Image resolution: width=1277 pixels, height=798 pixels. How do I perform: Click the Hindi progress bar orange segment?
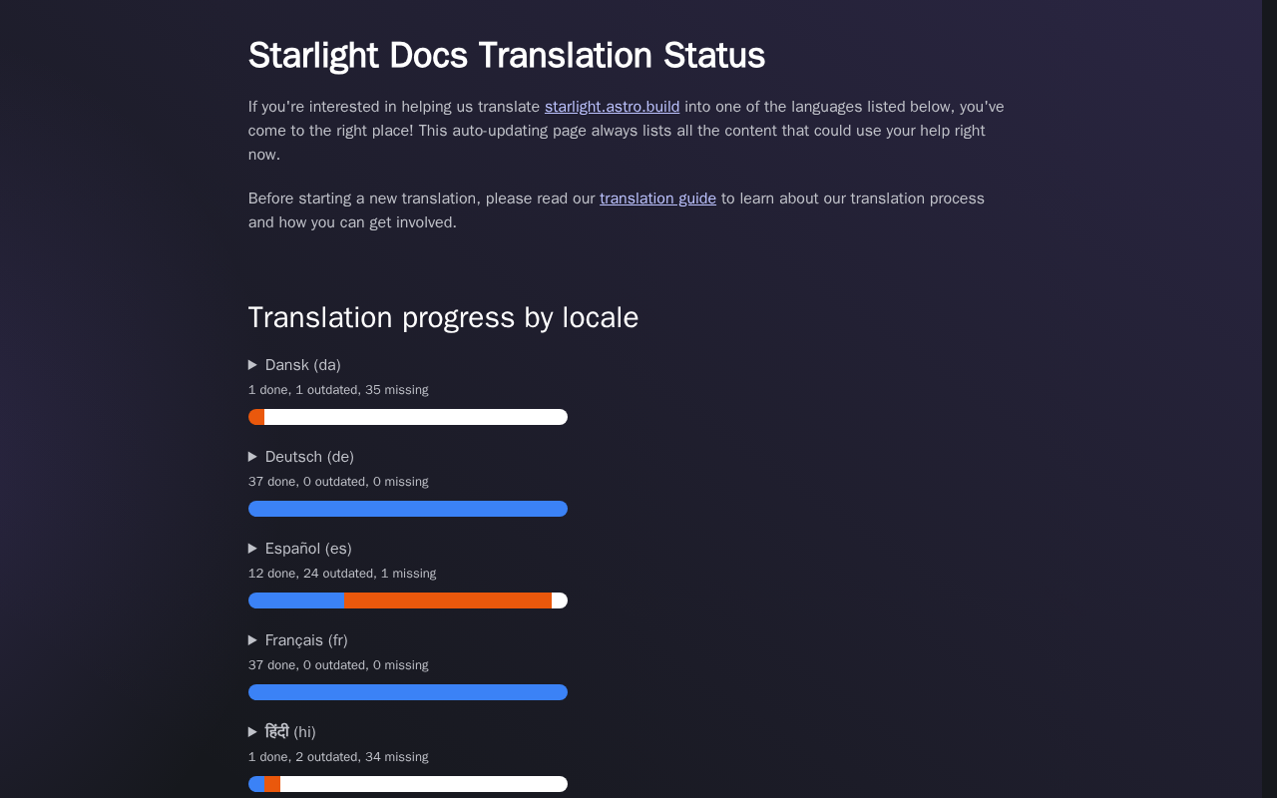(272, 784)
